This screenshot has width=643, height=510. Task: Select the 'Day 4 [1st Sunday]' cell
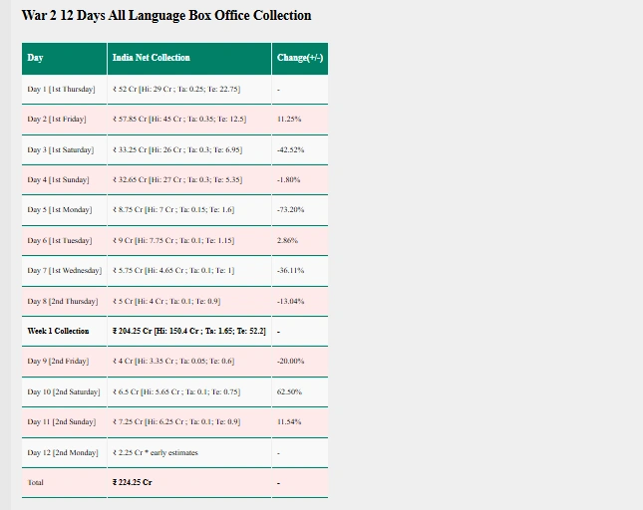pyautogui.click(x=58, y=180)
